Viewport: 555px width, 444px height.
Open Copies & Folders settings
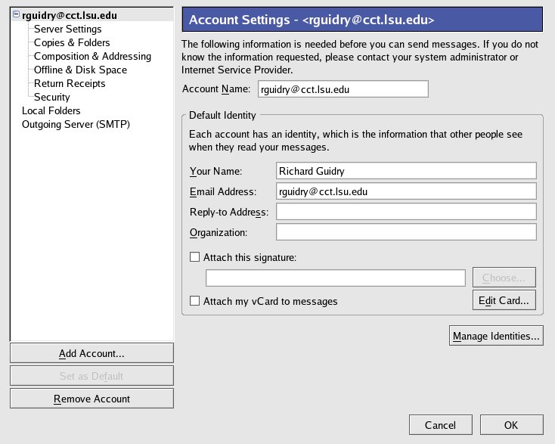(72, 42)
